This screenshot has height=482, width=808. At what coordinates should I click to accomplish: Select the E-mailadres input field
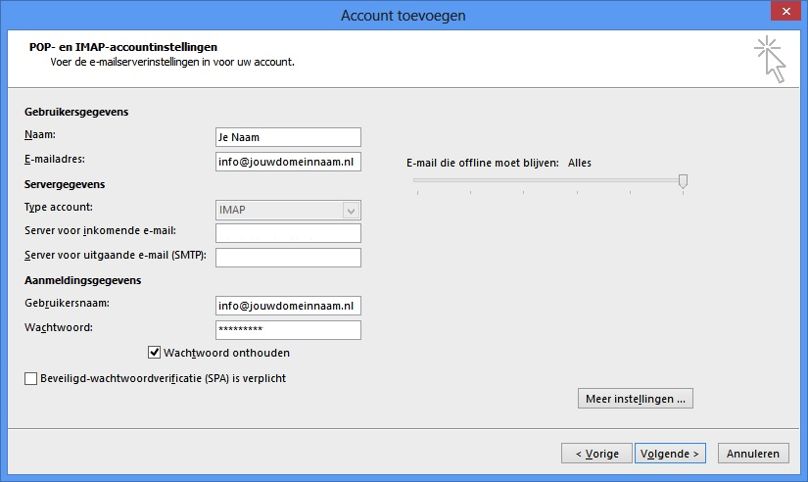[288, 162]
